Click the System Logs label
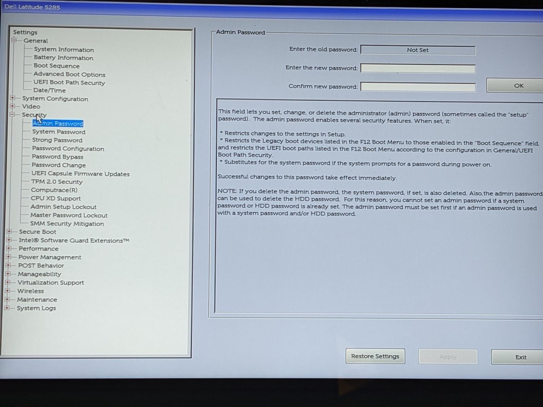This screenshot has height=407, width=543. click(x=36, y=308)
